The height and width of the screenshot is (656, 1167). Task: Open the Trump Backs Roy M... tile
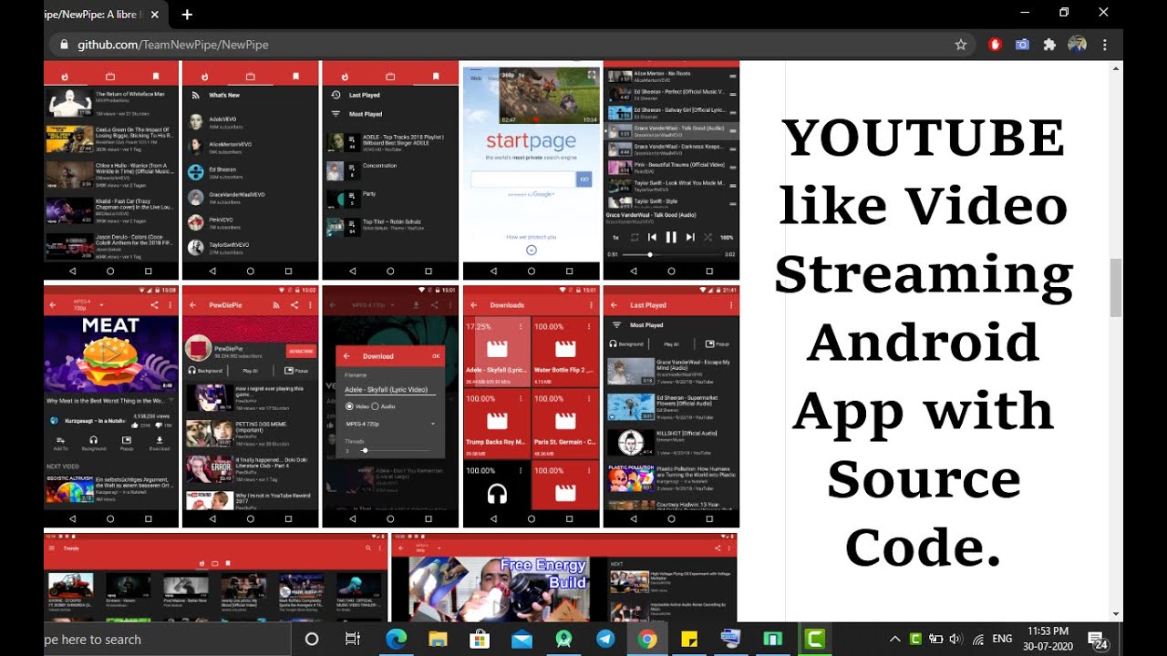495,424
